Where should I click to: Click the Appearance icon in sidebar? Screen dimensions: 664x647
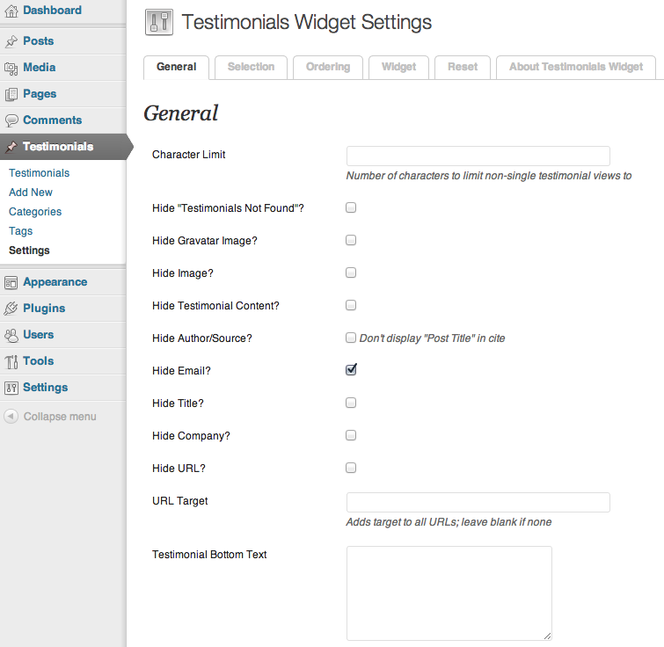[11, 283]
